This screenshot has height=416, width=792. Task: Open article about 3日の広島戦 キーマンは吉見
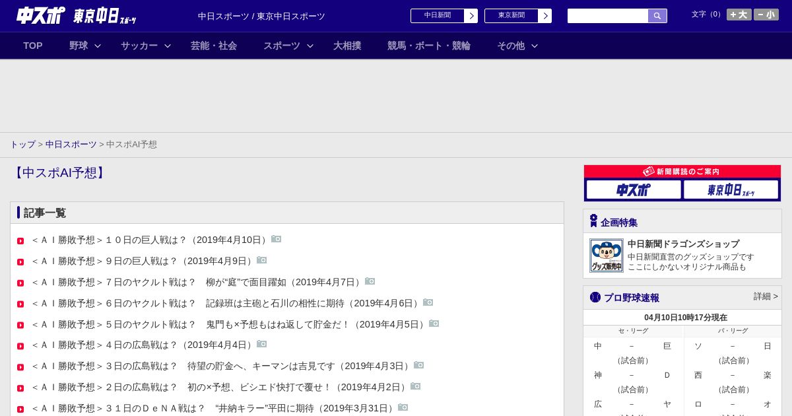[x=222, y=366]
